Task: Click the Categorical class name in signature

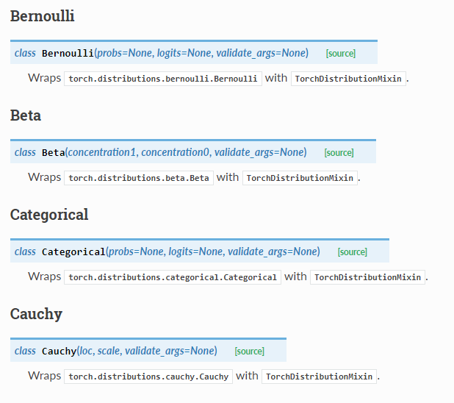Action: pos(73,252)
